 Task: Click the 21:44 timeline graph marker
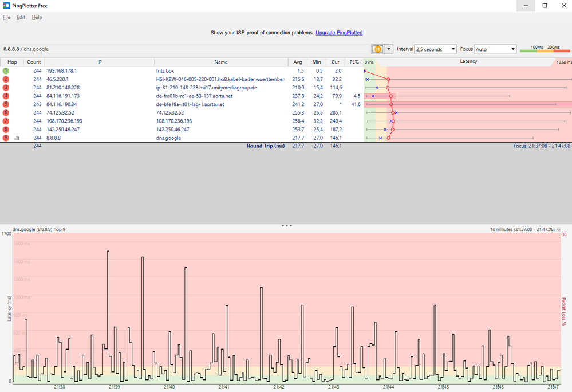389,387
